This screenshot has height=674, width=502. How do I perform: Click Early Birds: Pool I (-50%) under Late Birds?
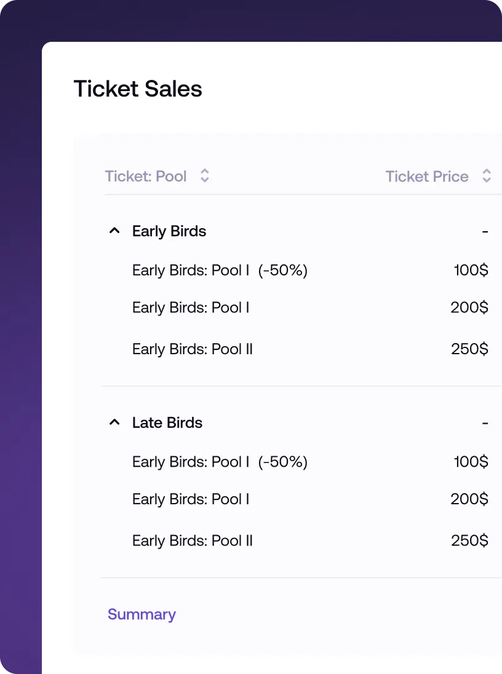(x=220, y=462)
